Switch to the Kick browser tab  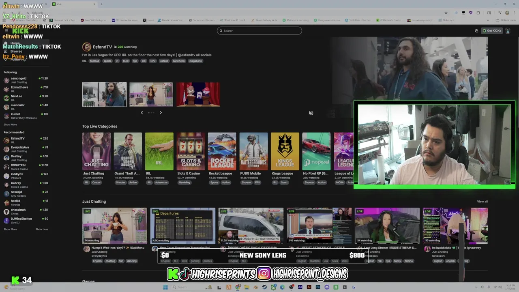(73, 4)
